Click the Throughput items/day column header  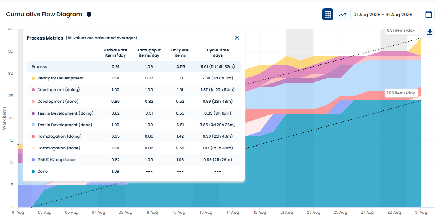(x=149, y=53)
